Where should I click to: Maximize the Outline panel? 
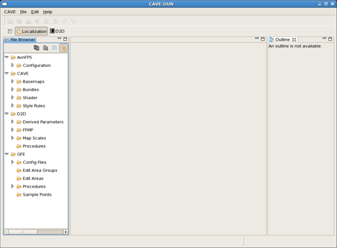[330, 39]
